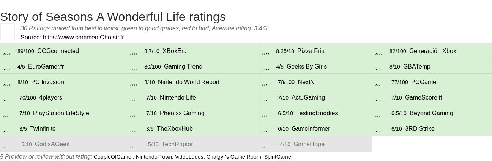The image size is (492, 161).
Task: Click the SpiritGamer preview link
Action: (x=278, y=157)
